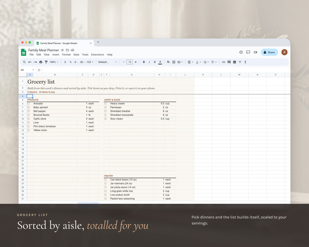Insert a link
This screenshot has height=247, width=309.
coord(224,62)
